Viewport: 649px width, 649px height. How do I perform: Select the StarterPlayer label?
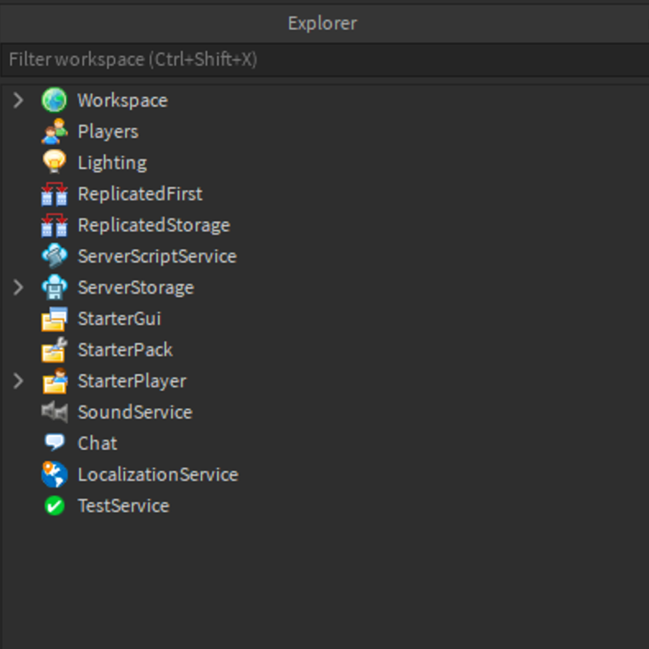click(x=132, y=381)
